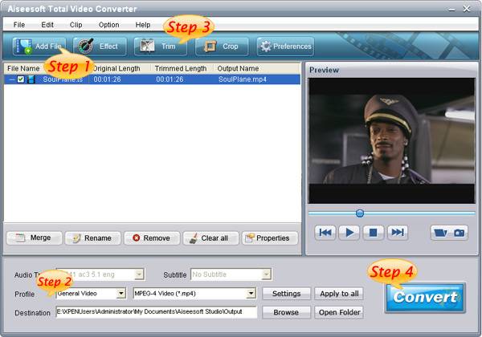Open the snapshot folder icon
Viewport: 482px width, 337px height.
point(440,233)
